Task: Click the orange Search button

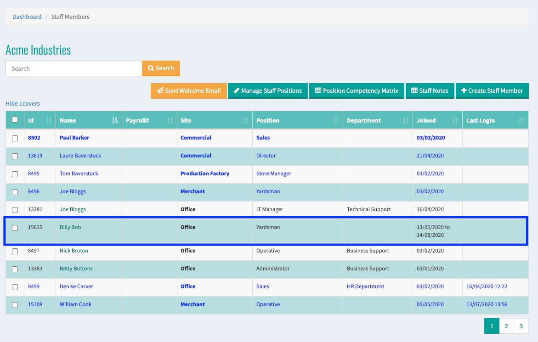Action: click(161, 68)
